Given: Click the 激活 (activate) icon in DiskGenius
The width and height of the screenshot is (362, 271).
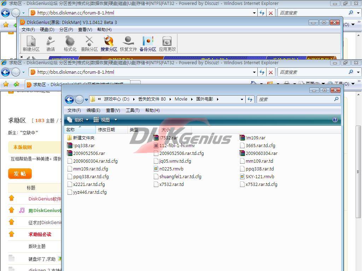Looking at the screenshot, I should [51, 43].
